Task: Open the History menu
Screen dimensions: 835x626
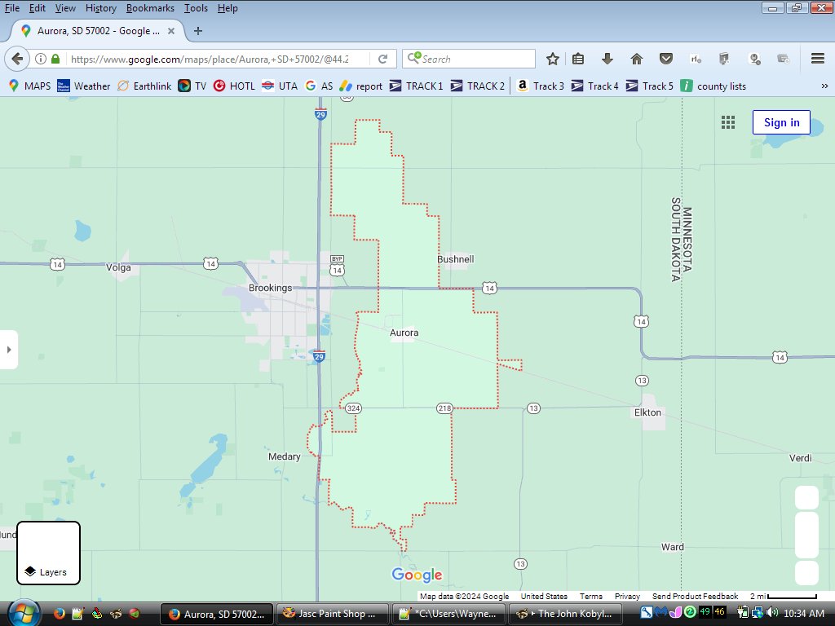Action: [x=100, y=8]
